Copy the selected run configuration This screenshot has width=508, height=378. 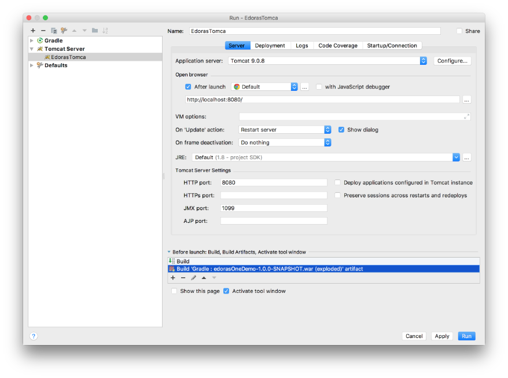[x=53, y=31]
